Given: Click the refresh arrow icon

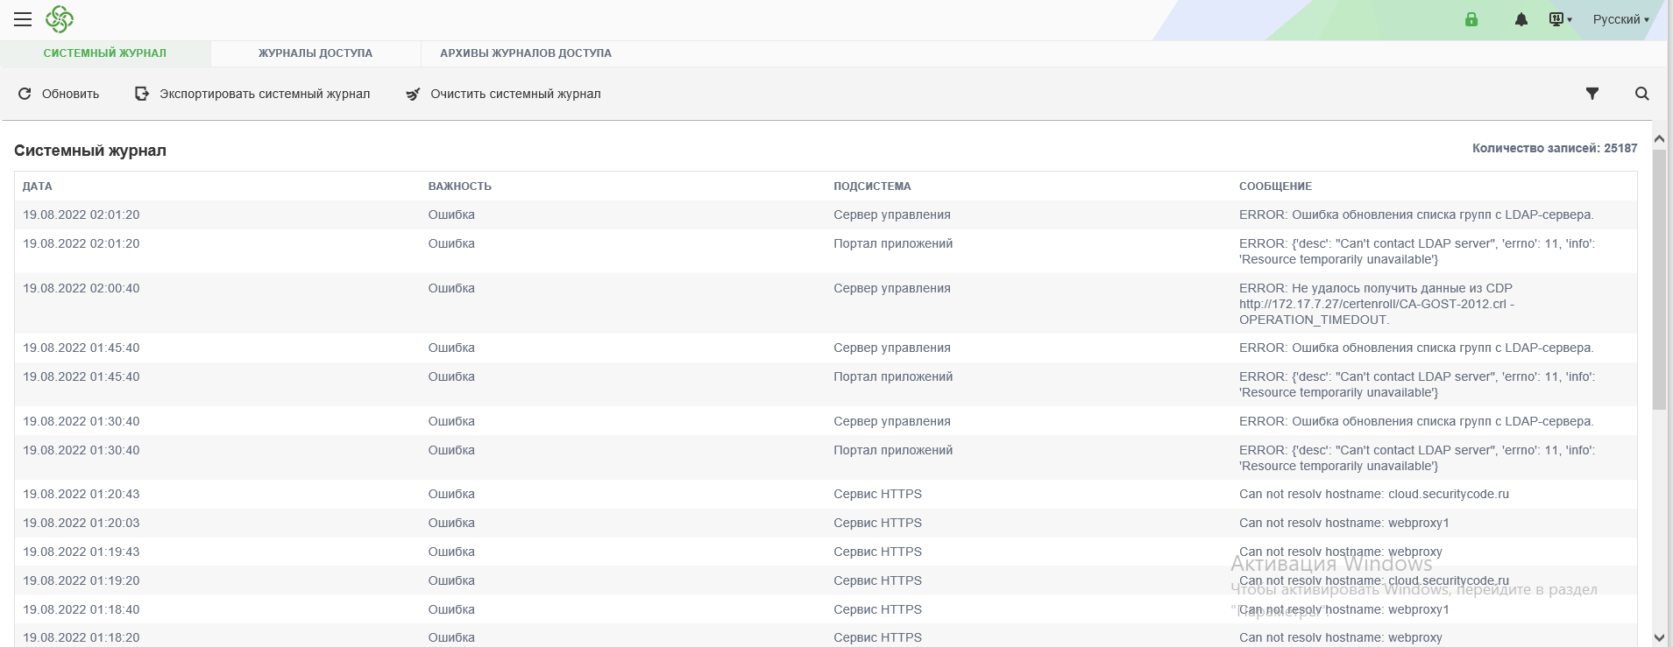Looking at the screenshot, I should pos(25,94).
